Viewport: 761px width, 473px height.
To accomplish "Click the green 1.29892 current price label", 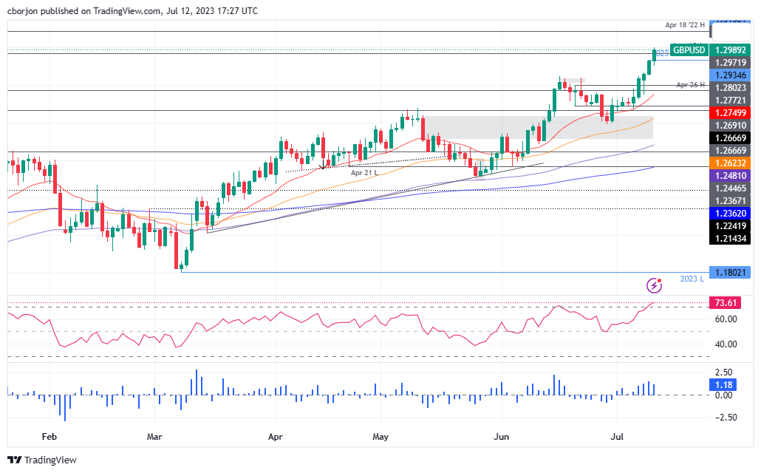I will pos(730,50).
